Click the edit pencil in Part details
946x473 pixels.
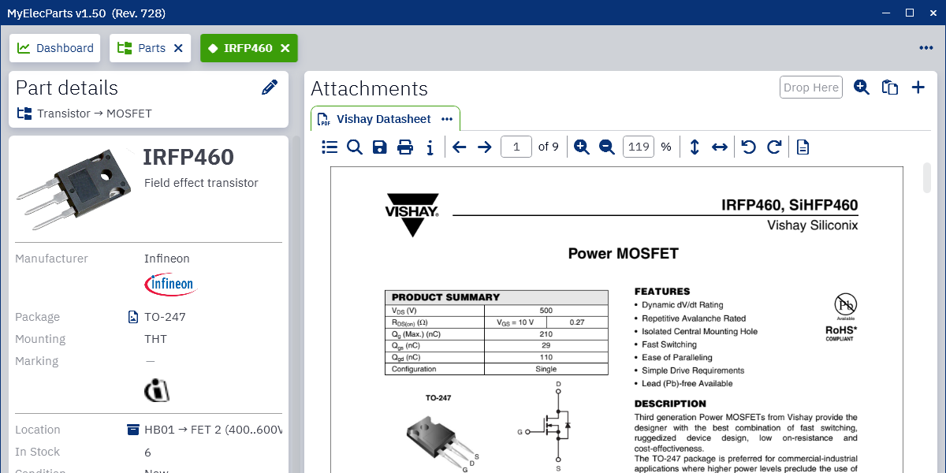click(x=270, y=88)
